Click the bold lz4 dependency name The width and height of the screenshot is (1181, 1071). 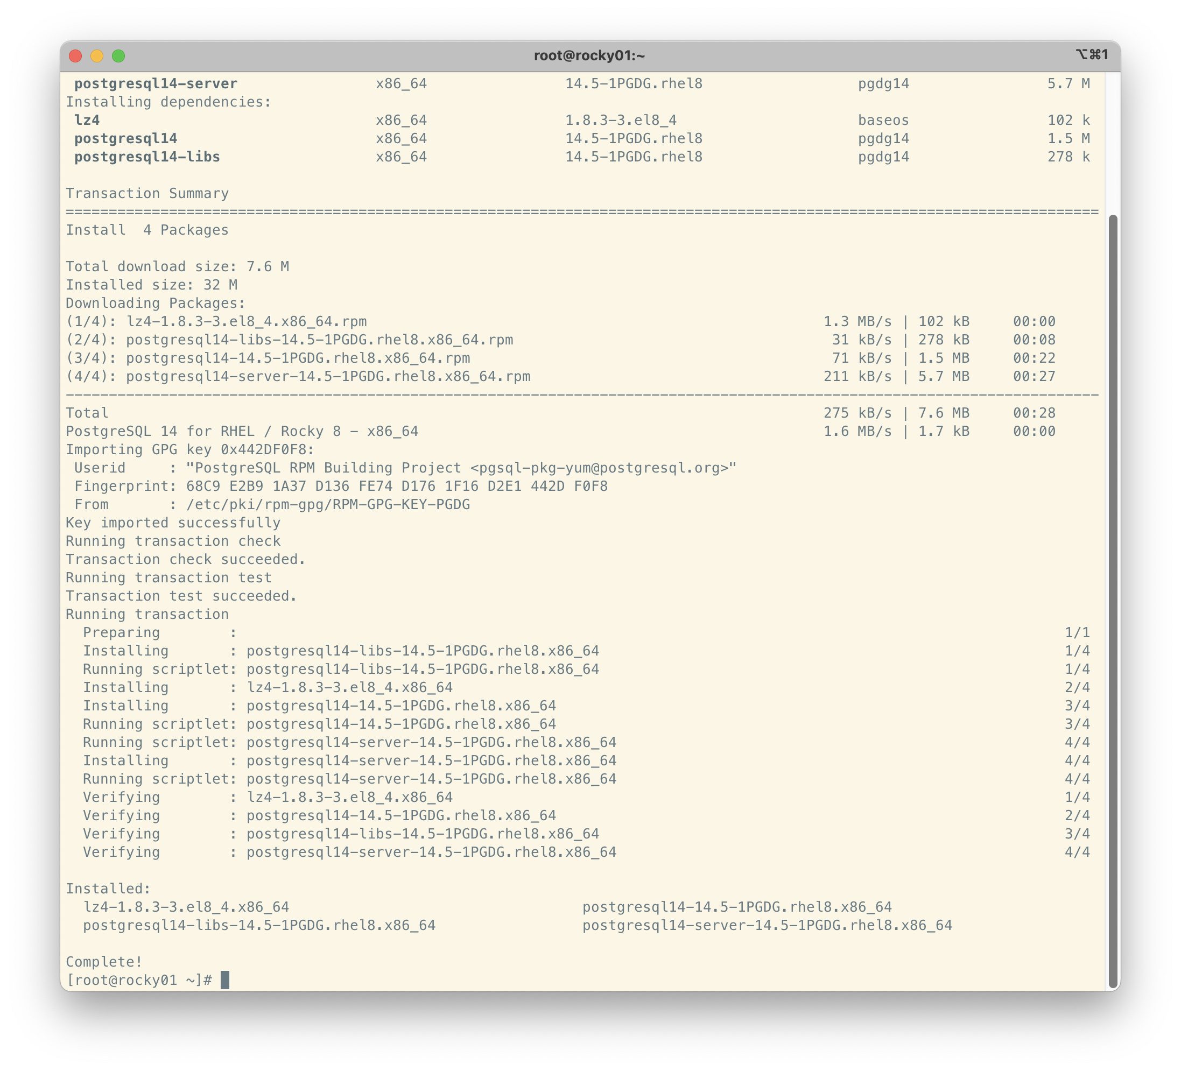(87, 121)
